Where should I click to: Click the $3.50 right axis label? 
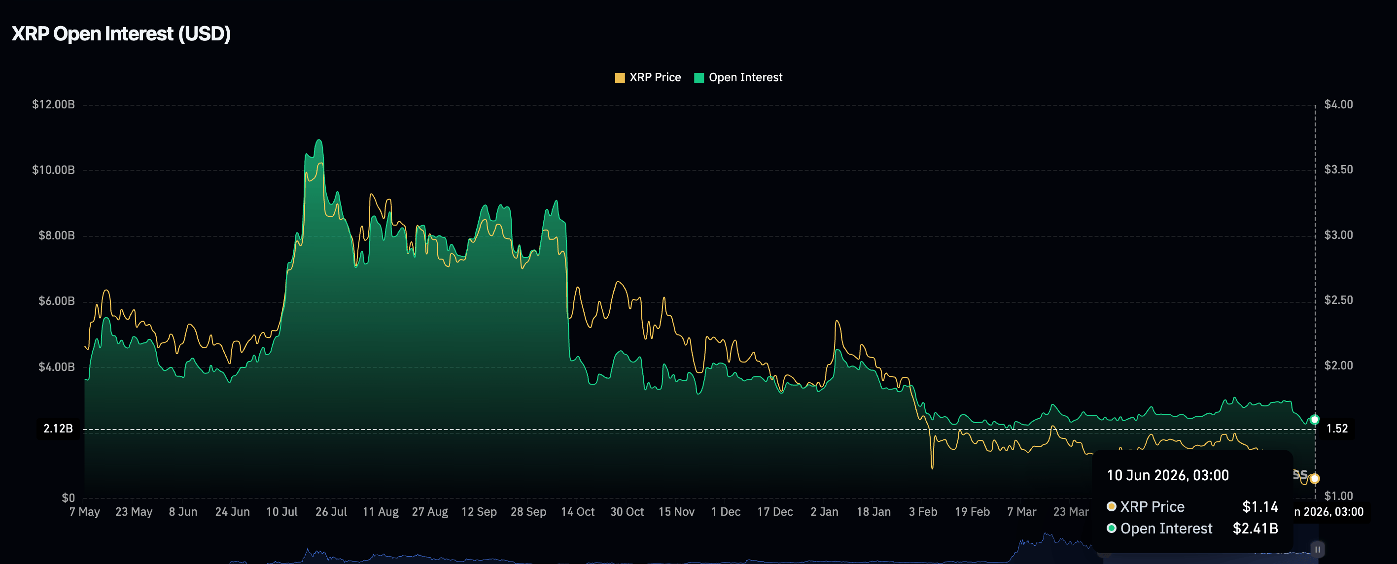(1338, 169)
